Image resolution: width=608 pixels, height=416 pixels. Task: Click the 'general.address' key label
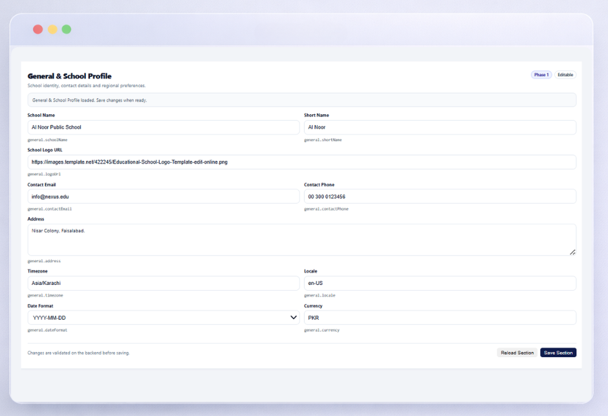44,261
